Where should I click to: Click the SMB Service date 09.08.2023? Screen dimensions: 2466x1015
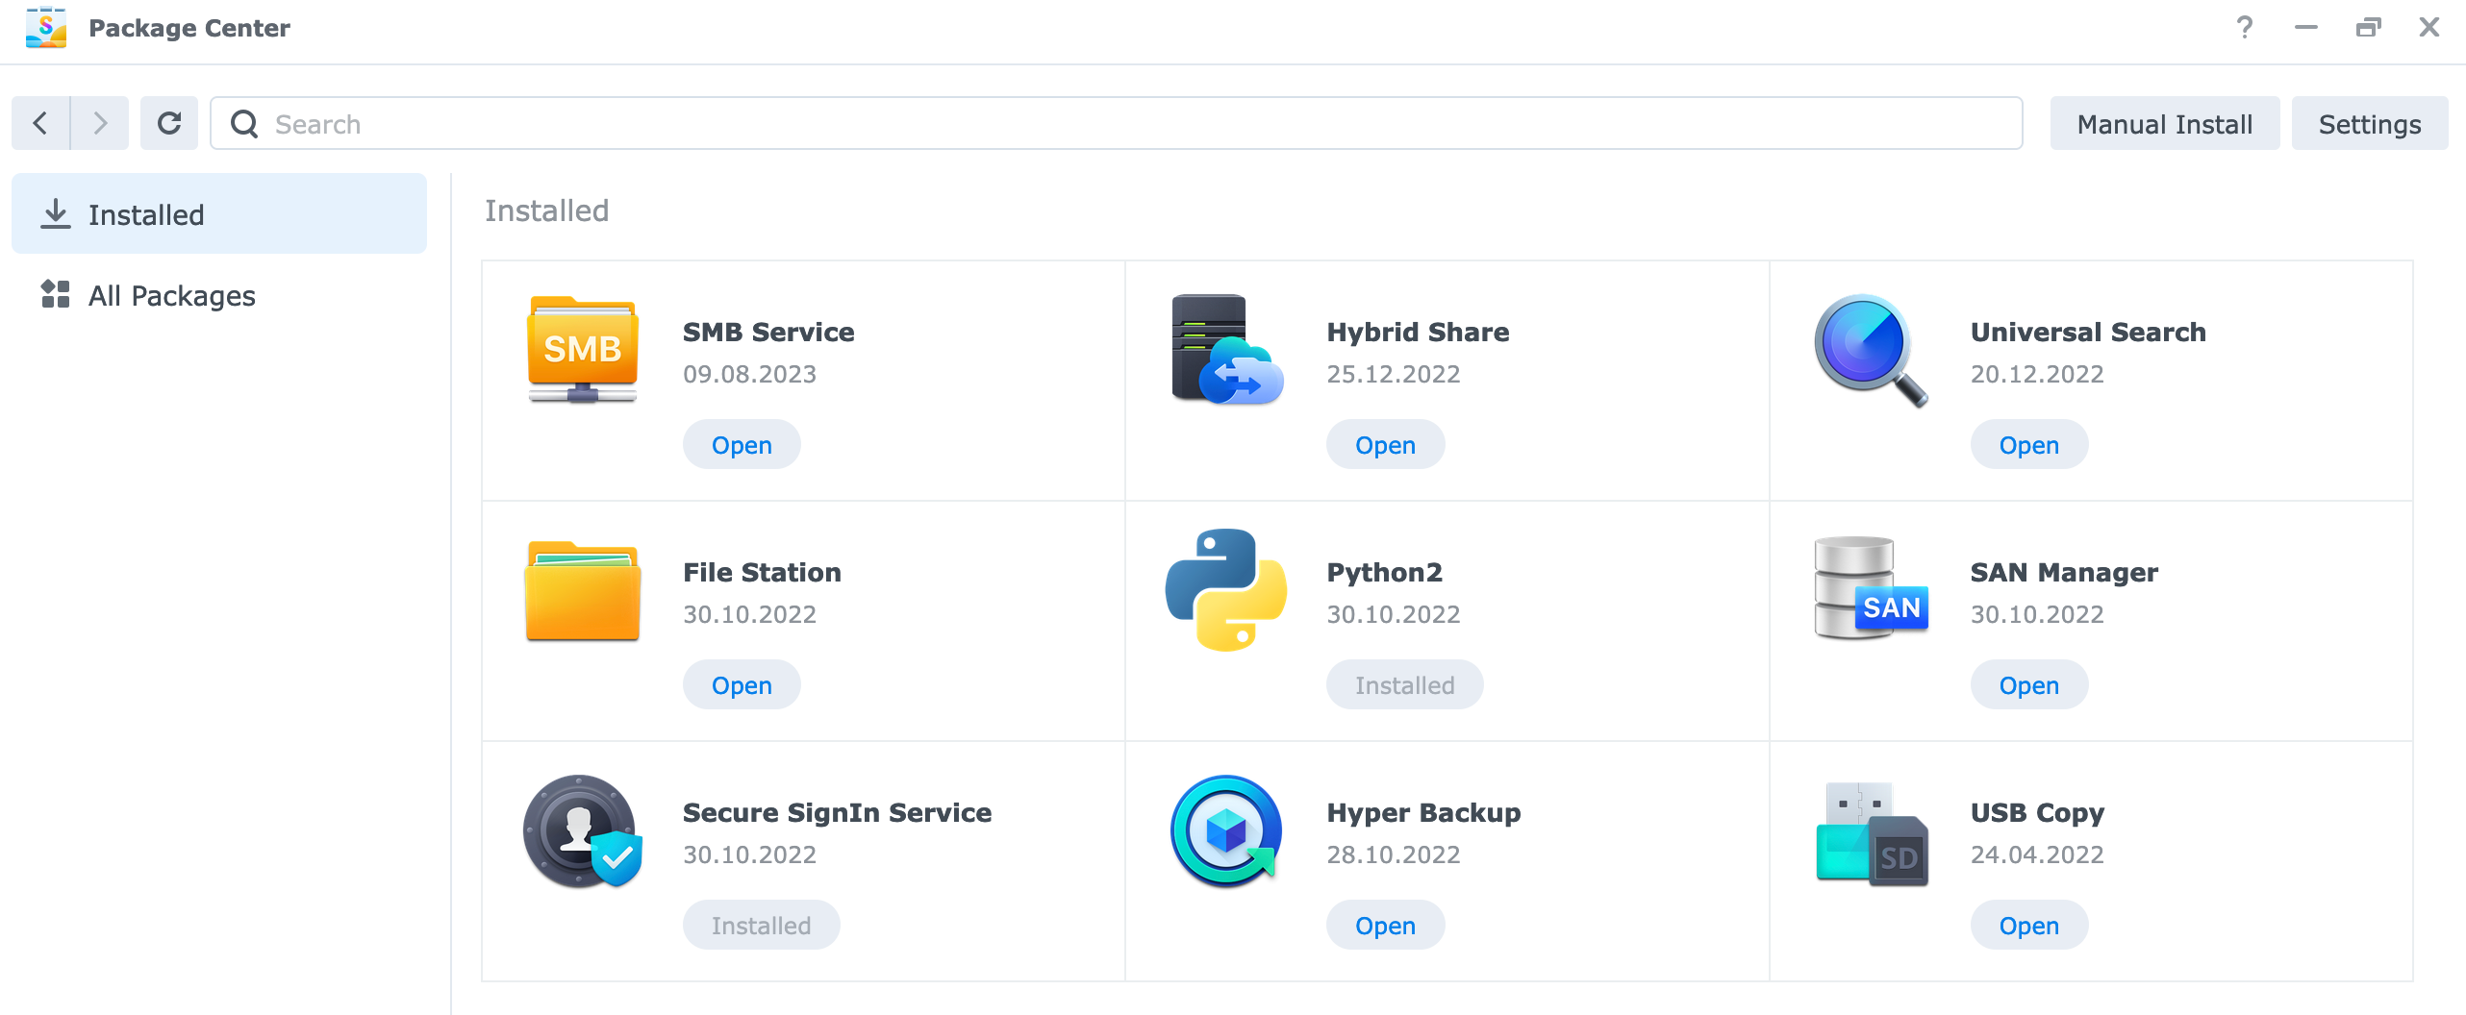749,374
